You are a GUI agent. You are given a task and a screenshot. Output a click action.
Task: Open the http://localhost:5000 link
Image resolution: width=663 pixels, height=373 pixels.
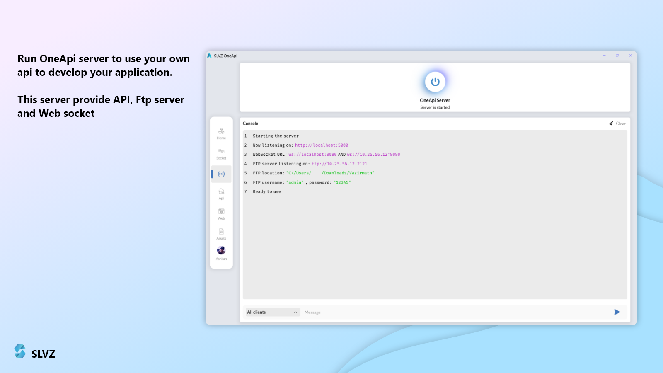pos(322,145)
